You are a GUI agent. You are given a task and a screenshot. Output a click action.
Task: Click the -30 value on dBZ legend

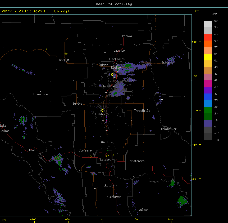tap(217, 140)
